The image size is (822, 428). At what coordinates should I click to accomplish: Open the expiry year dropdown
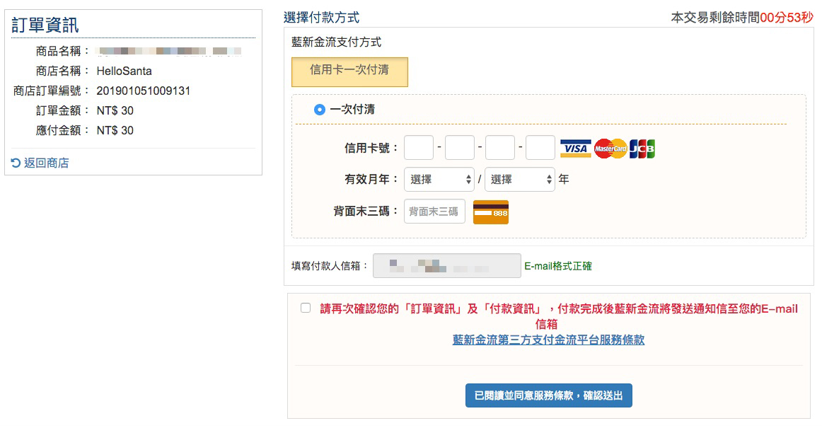(520, 180)
